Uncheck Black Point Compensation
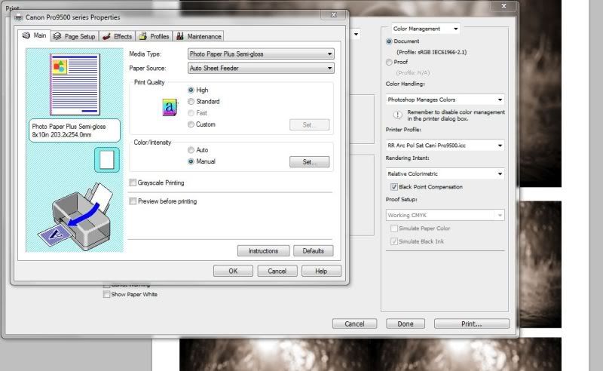603x371 pixels. [x=393, y=187]
